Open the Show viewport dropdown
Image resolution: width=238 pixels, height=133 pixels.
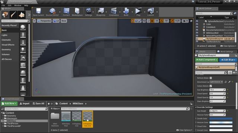tap(64, 21)
